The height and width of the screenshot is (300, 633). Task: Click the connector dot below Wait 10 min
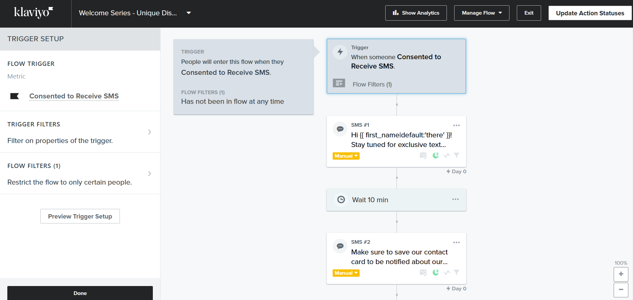[x=397, y=222]
